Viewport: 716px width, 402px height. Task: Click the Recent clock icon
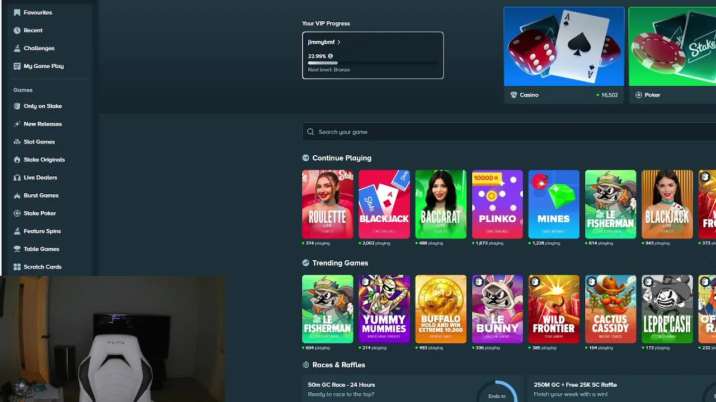point(17,30)
